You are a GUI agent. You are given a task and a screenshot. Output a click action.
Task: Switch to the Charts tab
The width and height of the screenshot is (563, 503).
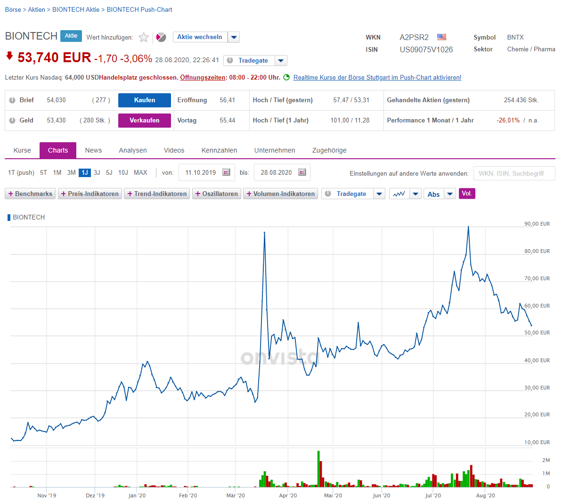tap(58, 150)
